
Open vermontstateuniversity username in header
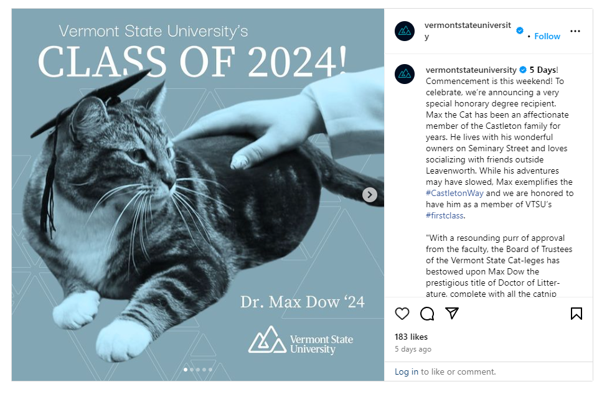468,26
